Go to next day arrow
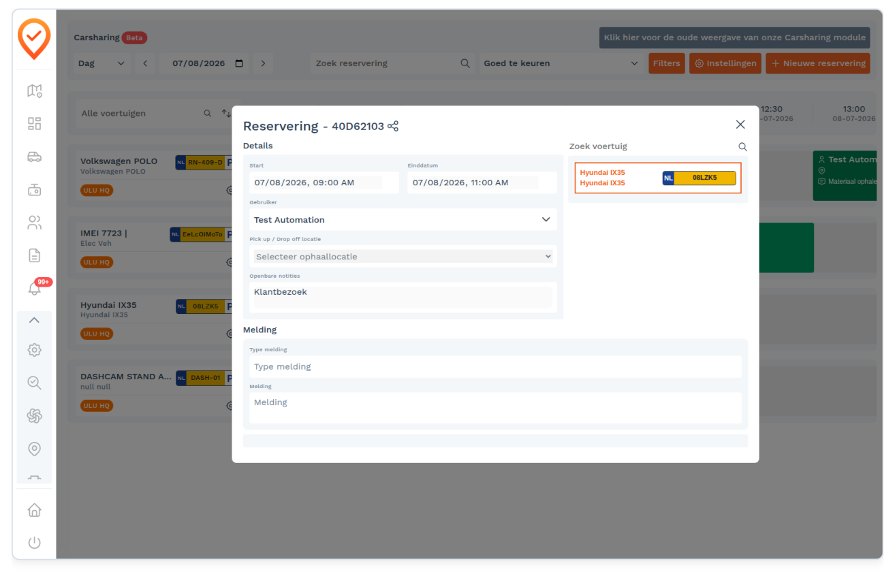Screen dimensions: 895x574 coord(263,63)
